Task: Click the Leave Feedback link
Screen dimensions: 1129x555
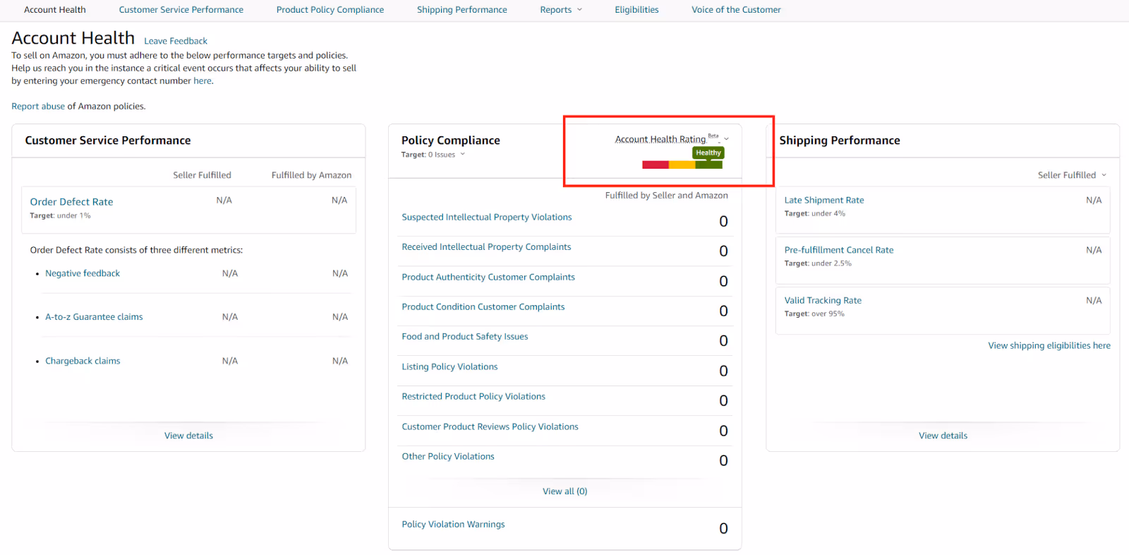Action: 176,41
